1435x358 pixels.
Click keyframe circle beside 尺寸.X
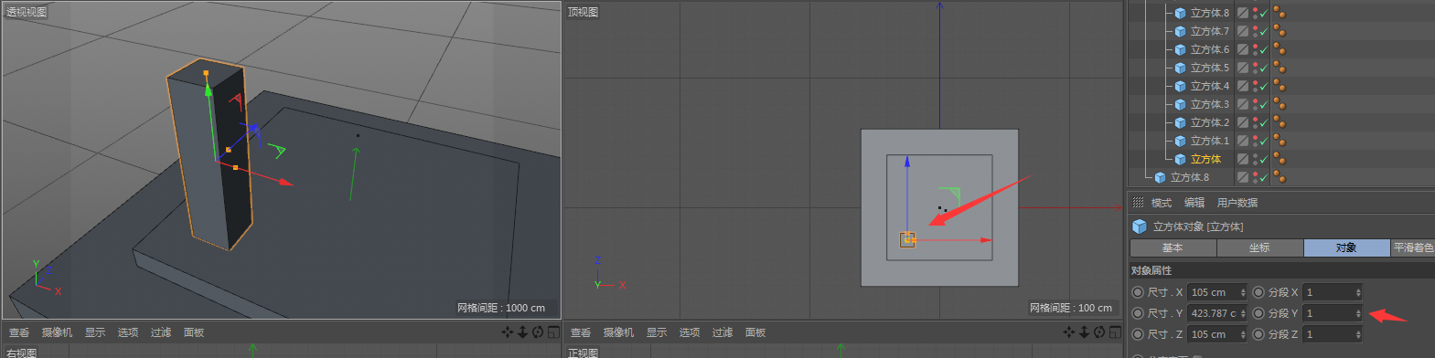tap(1138, 292)
